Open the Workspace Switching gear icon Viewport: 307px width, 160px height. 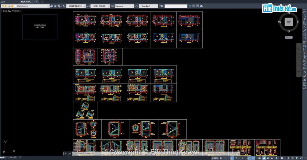pyautogui.click(x=282, y=158)
